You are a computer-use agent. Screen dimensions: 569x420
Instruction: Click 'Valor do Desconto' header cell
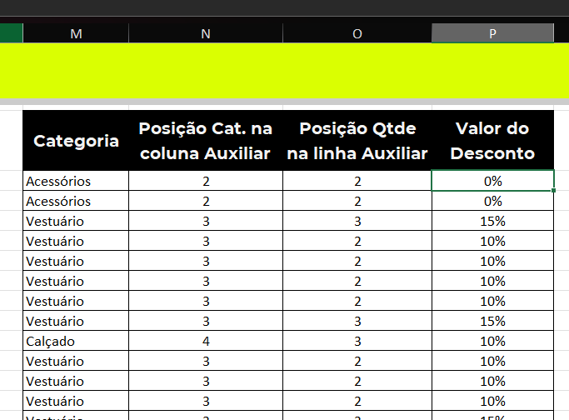pyautogui.click(x=492, y=141)
